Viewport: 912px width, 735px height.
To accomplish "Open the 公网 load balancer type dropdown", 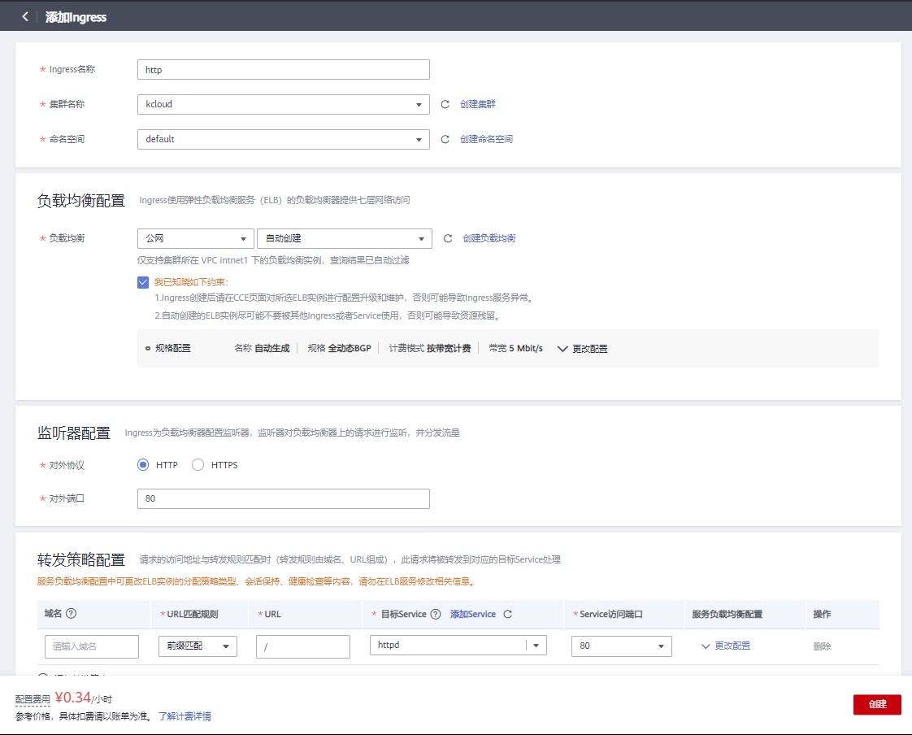I will click(x=195, y=238).
